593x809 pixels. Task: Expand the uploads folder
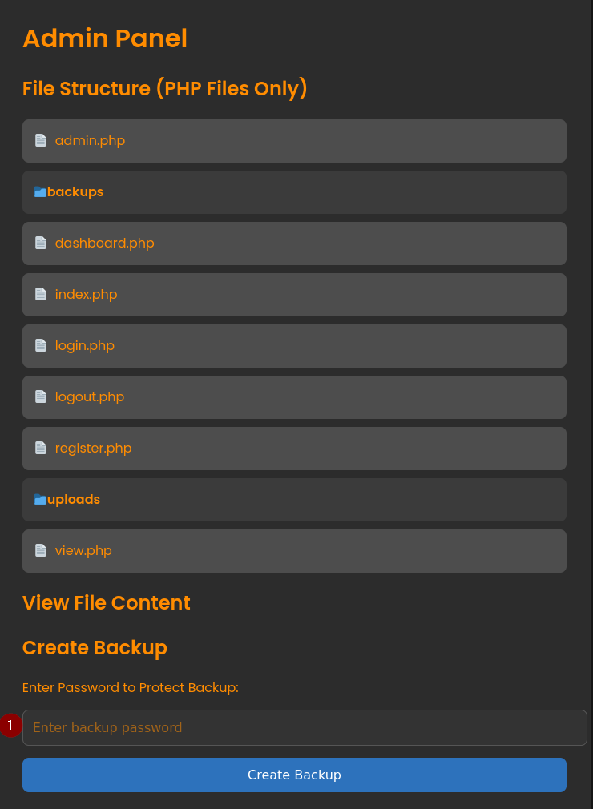(x=74, y=500)
